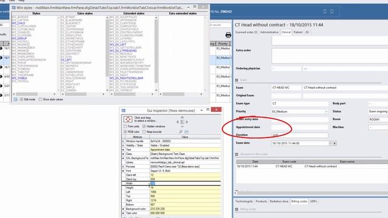Click the right navigation arrow in Gui Inspector

coord(187,122)
